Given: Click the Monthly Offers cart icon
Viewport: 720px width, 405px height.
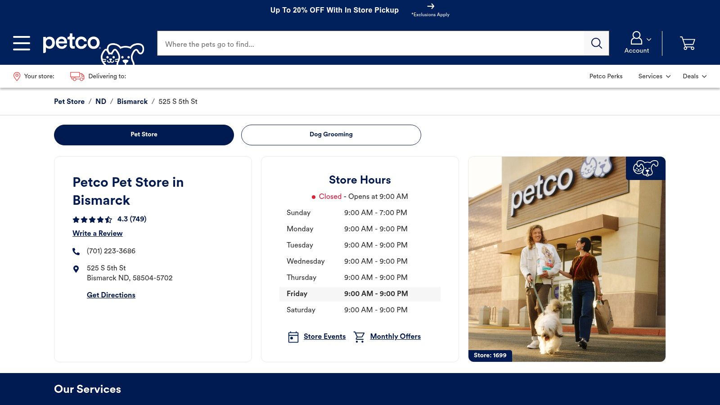Looking at the screenshot, I should point(359,337).
